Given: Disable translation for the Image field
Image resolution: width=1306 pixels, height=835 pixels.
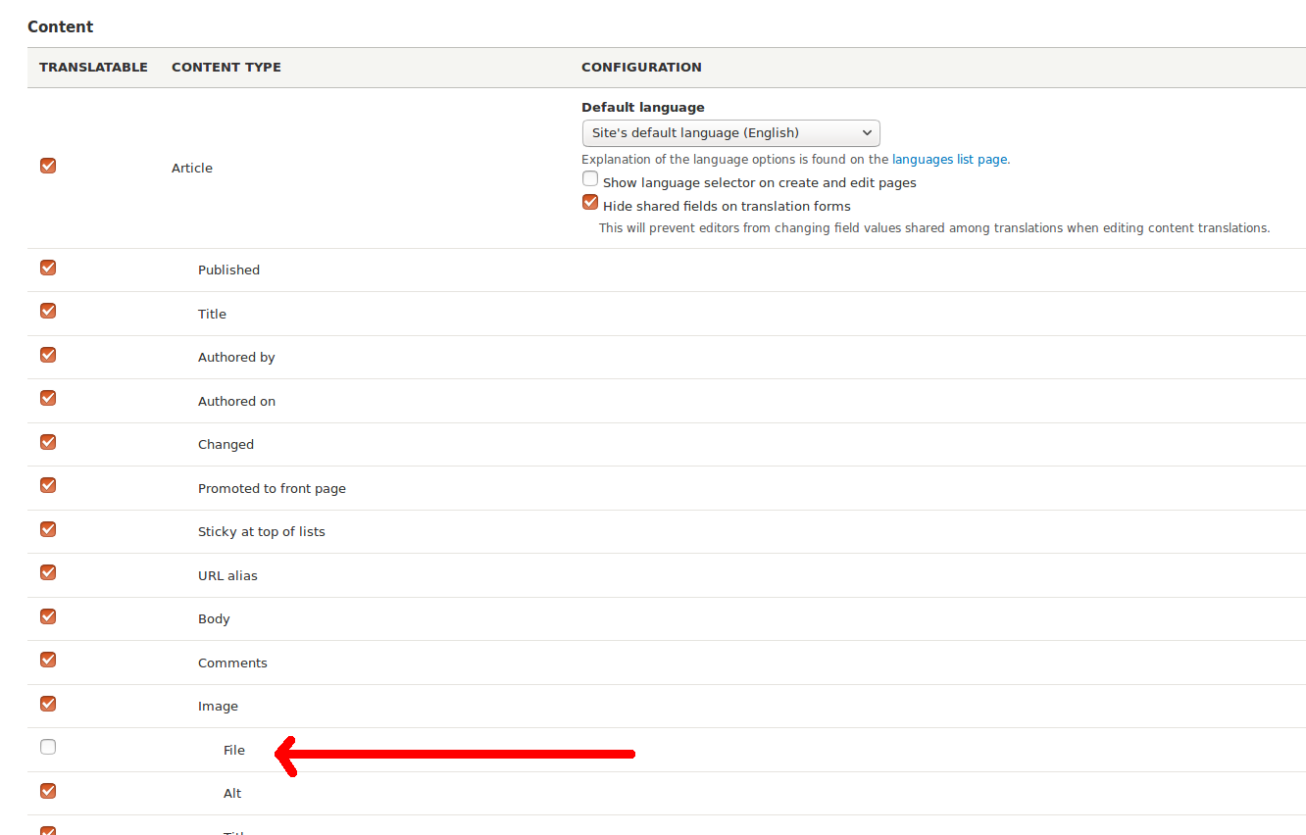Looking at the screenshot, I should (47, 703).
